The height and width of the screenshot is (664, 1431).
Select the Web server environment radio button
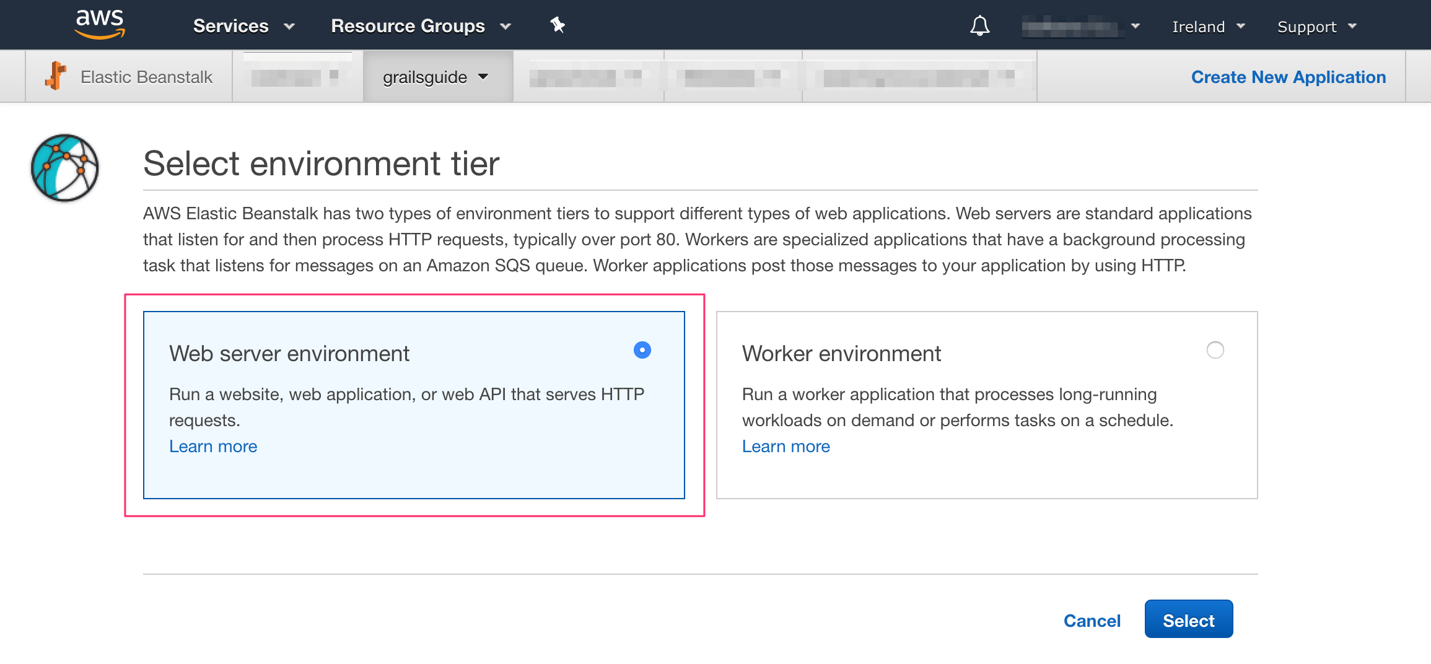click(x=642, y=350)
